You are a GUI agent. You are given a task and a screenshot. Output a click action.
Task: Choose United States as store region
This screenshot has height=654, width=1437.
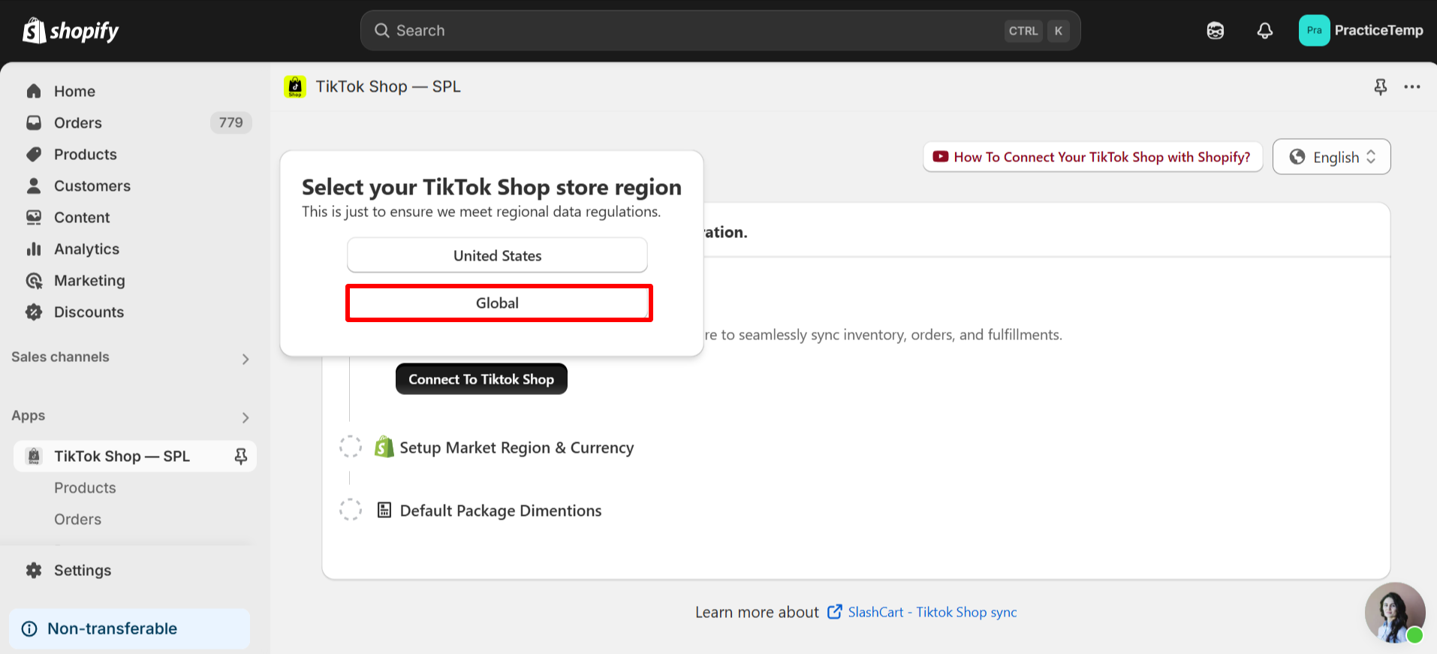point(497,256)
